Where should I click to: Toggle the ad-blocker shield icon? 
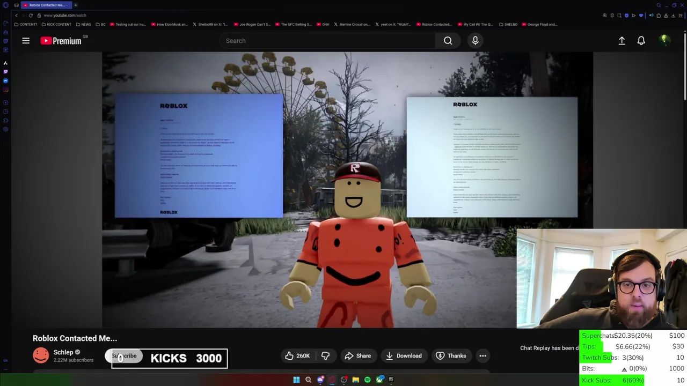626,16
